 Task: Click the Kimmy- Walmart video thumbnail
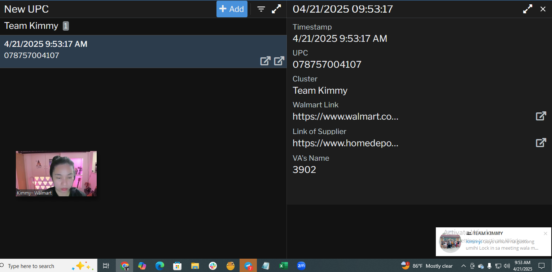coord(56,174)
